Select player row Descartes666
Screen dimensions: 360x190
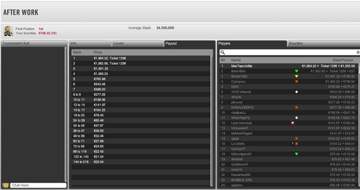[x=289, y=175]
